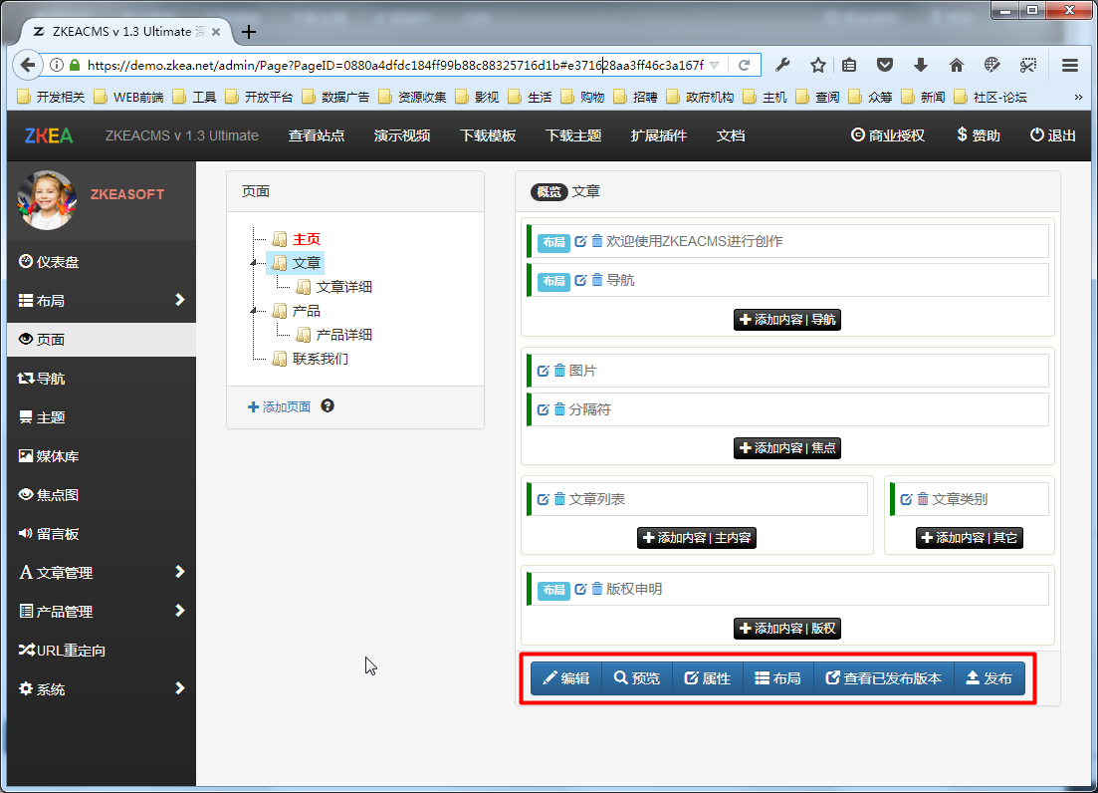The width and height of the screenshot is (1098, 793).
Task: Click the help question mark beside 添加页面
Action: pos(328,406)
